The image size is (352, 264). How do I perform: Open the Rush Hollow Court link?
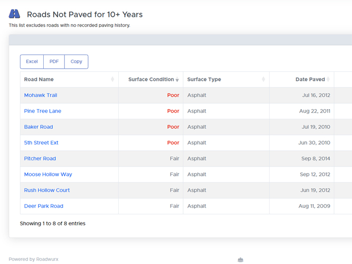click(x=47, y=190)
